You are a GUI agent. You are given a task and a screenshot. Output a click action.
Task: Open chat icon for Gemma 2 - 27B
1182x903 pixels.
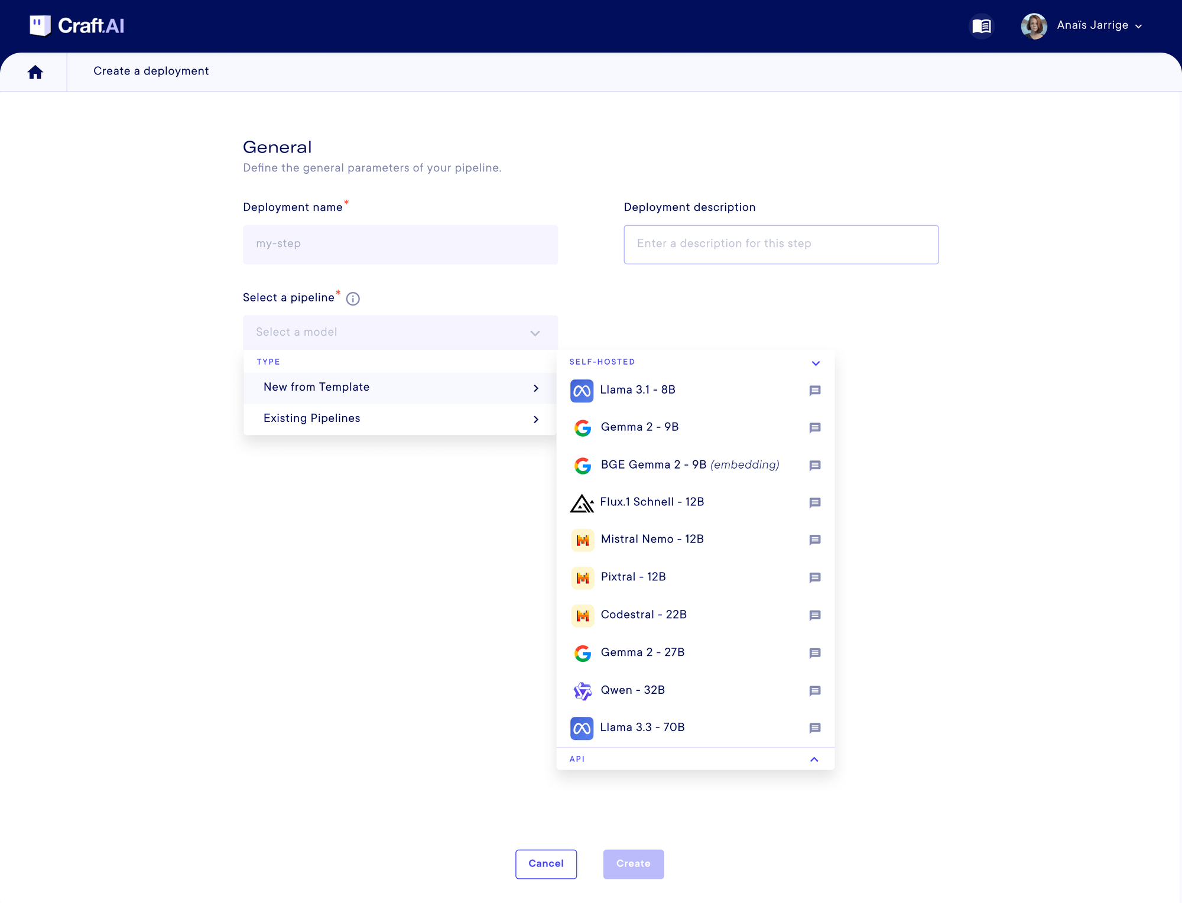pos(815,654)
